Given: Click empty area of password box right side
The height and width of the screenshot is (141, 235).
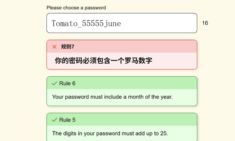Looking at the screenshot, I should 159,23.
